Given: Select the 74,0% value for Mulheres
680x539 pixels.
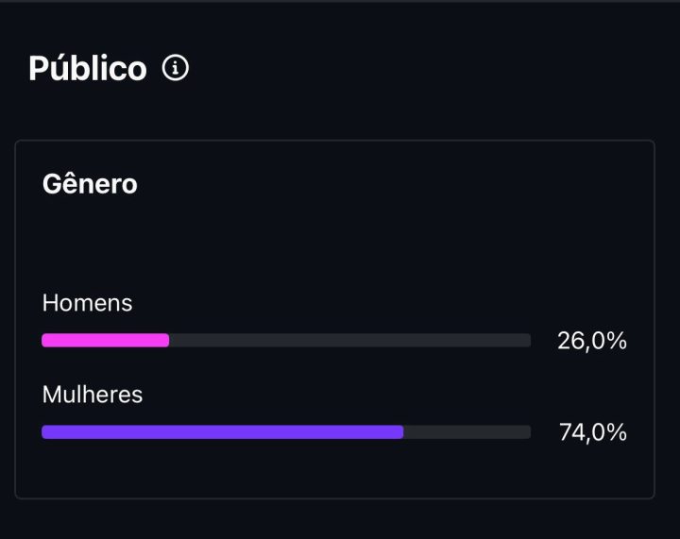Looking at the screenshot, I should click(593, 432).
